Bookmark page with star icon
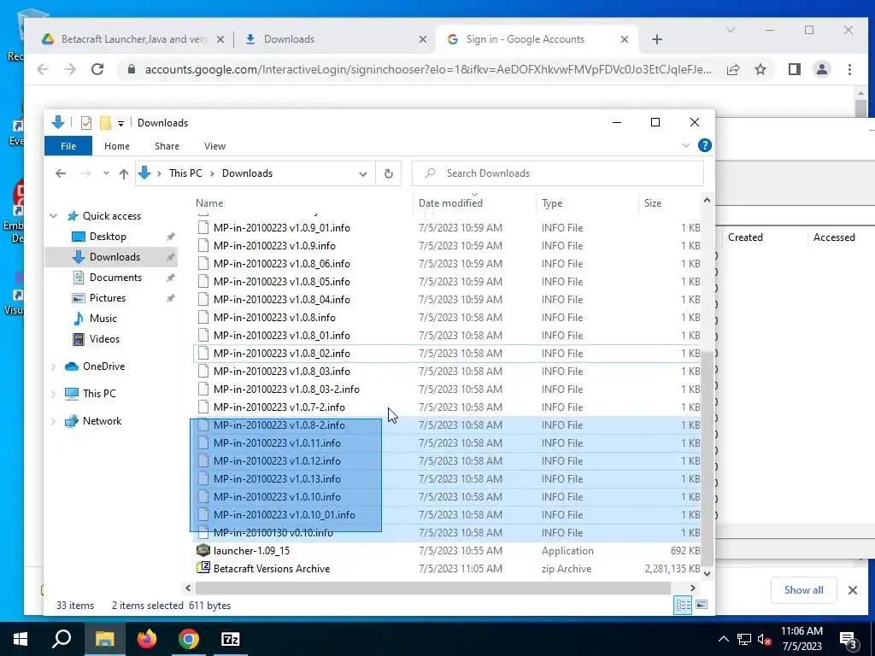The width and height of the screenshot is (875, 656). [760, 69]
